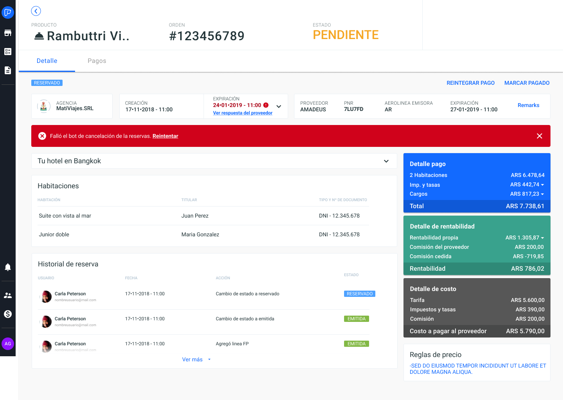Switch to the Pagos tab
The width and height of the screenshot is (563, 400).
coord(97,61)
